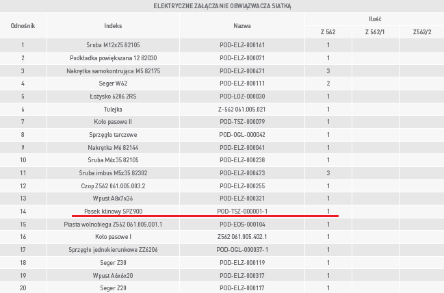
Task: Click the "Sprzęgło tarczowe" row entry
Action: [113, 135]
